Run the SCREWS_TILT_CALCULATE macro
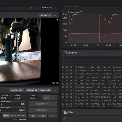The image size is (122, 122). coord(38,90)
